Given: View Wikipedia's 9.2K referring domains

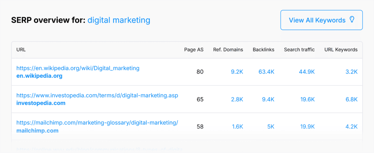Looking at the screenshot, I should click(x=237, y=72).
